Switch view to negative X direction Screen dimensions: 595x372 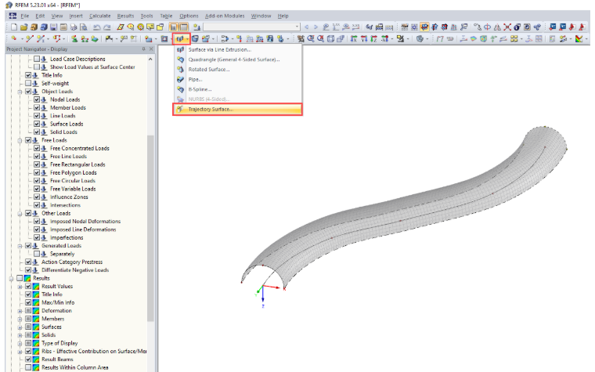(384, 38)
